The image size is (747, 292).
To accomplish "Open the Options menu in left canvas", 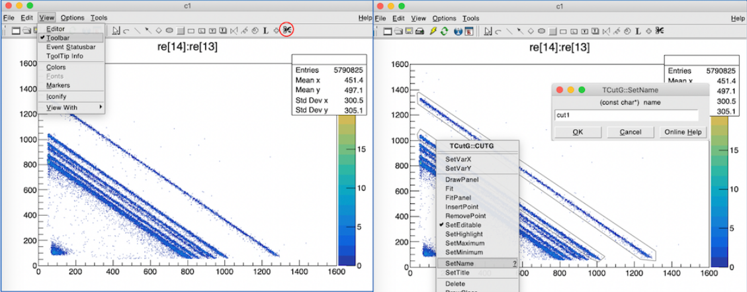I will [72, 18].
